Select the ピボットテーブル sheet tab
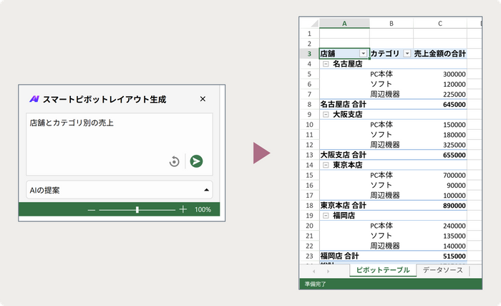 pos(382,270)
